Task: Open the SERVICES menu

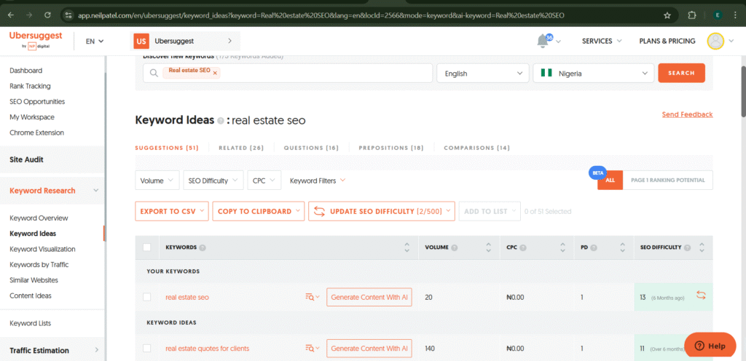Action: coord(602,41)
